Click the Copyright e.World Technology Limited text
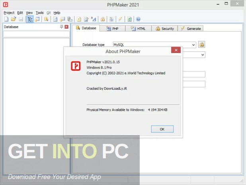The height and width of the screenshot is (185, 246). click(126, 73)
